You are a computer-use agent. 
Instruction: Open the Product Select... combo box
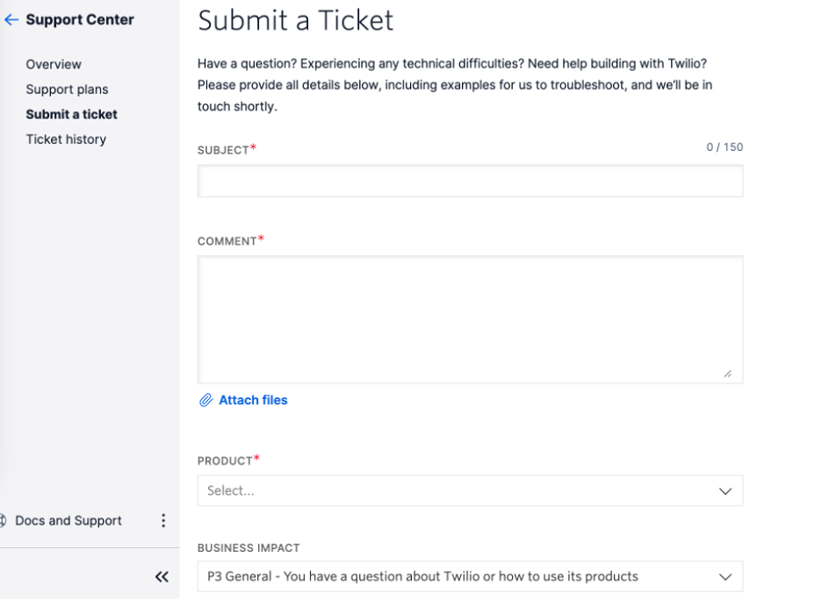[470, 490]
